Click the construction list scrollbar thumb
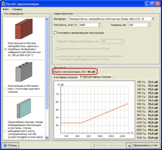This screenshot has width=162, height=150. 47,65
